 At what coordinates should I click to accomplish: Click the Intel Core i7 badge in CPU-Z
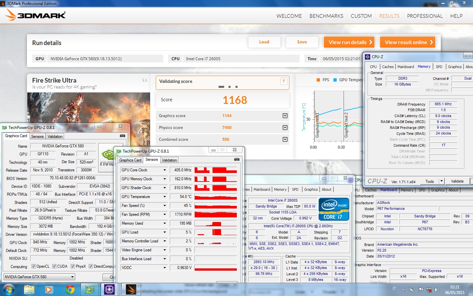[334, 209]
